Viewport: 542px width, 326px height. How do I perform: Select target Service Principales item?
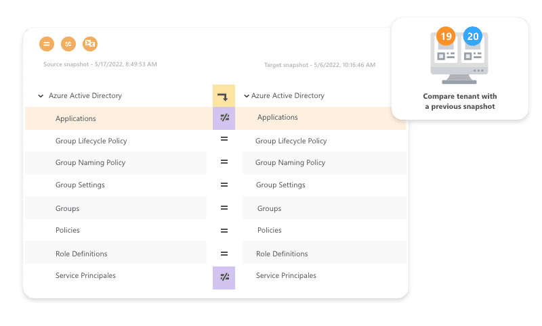(x=286, y=276)
